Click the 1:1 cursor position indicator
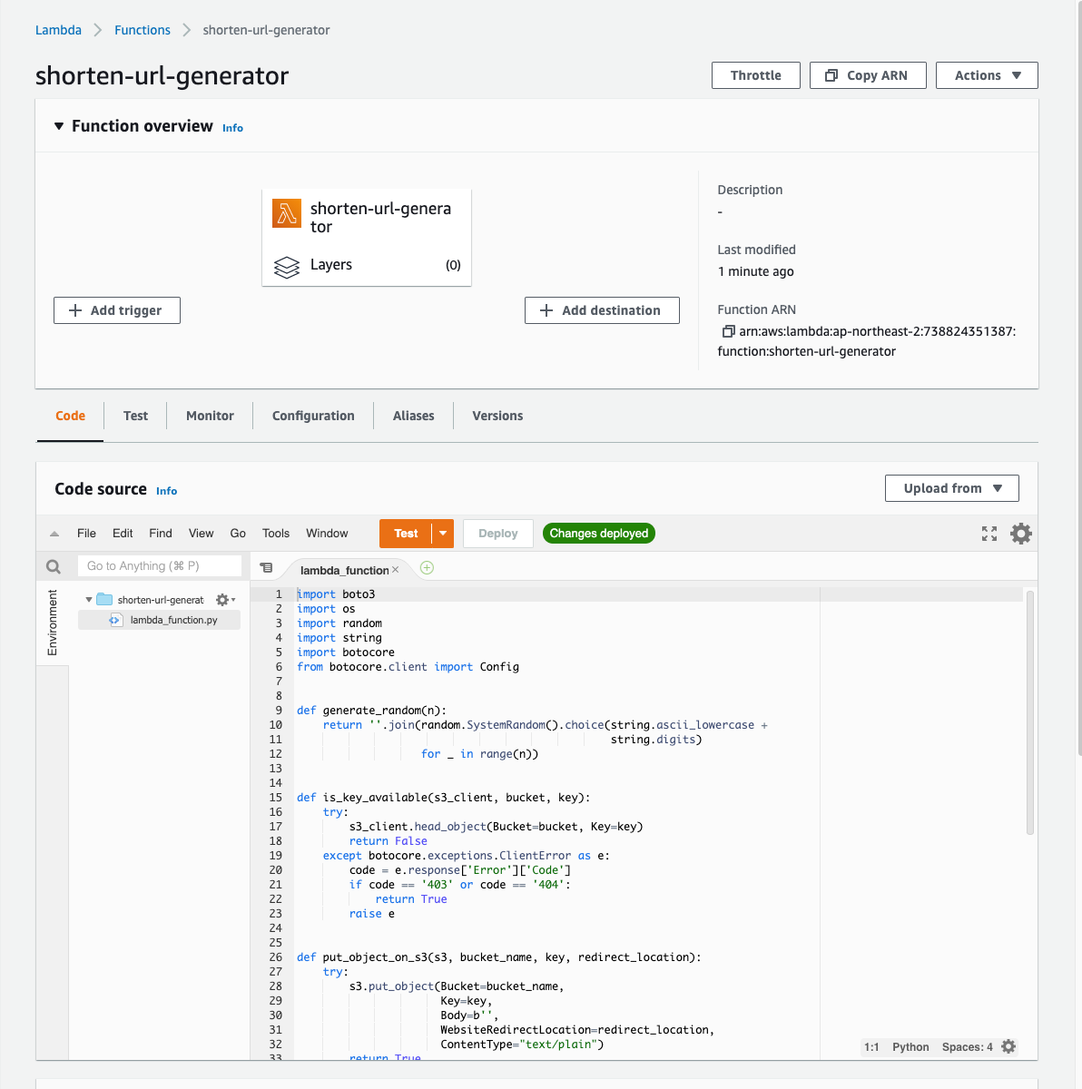Viewport: 1082px width, 1089px height. pyautogui.click(x=871, y=1046)
